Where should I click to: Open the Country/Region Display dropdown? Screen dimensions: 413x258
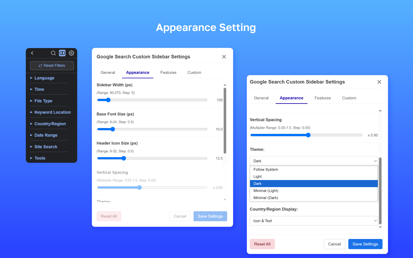(314, 221)
